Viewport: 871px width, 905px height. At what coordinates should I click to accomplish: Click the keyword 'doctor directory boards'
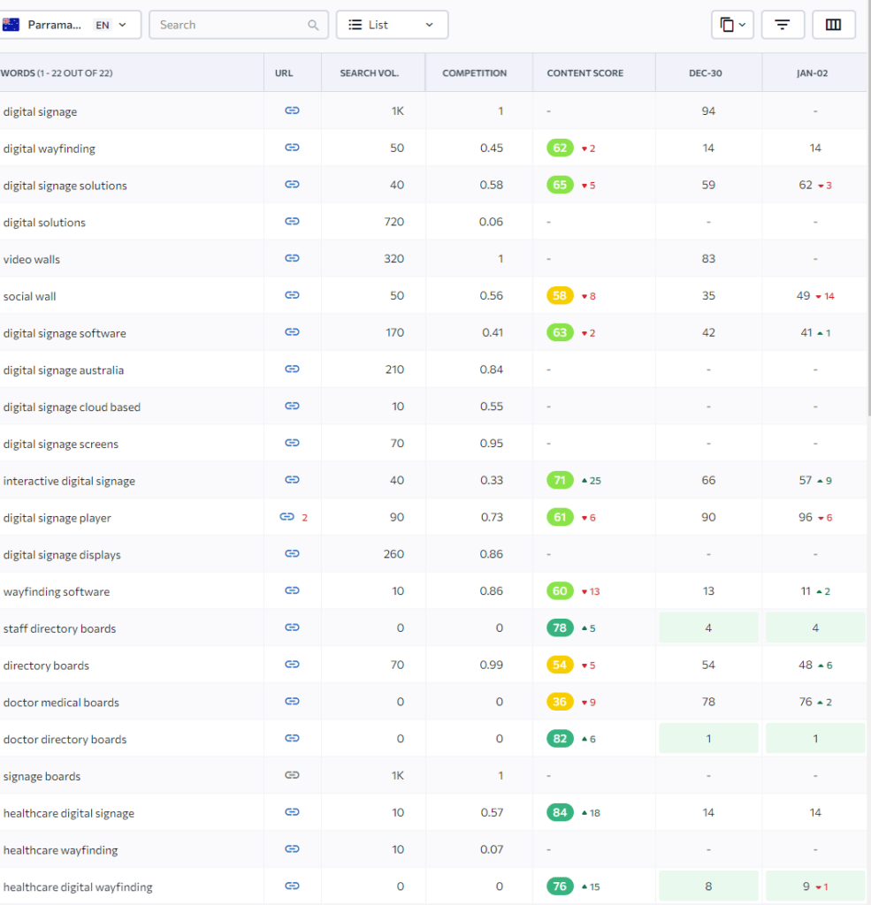tap(65, 739)
